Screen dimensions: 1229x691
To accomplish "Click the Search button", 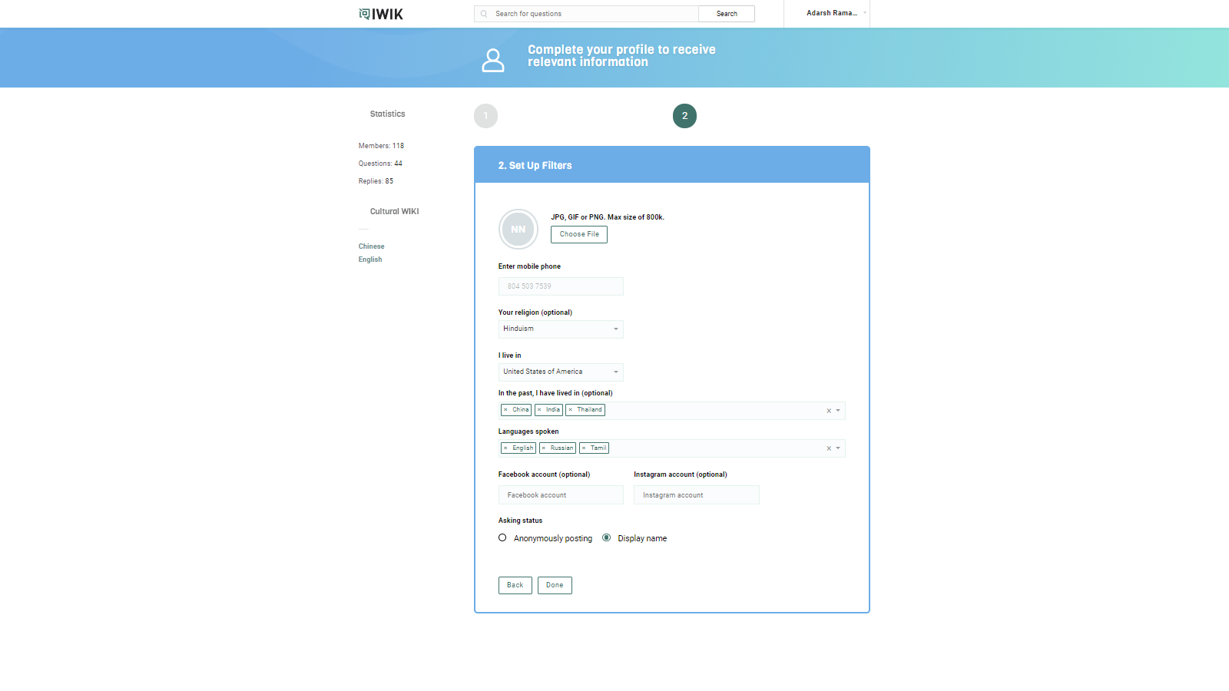I will 727,14.
